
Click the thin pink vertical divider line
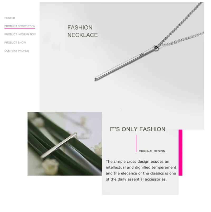point(136,143)
